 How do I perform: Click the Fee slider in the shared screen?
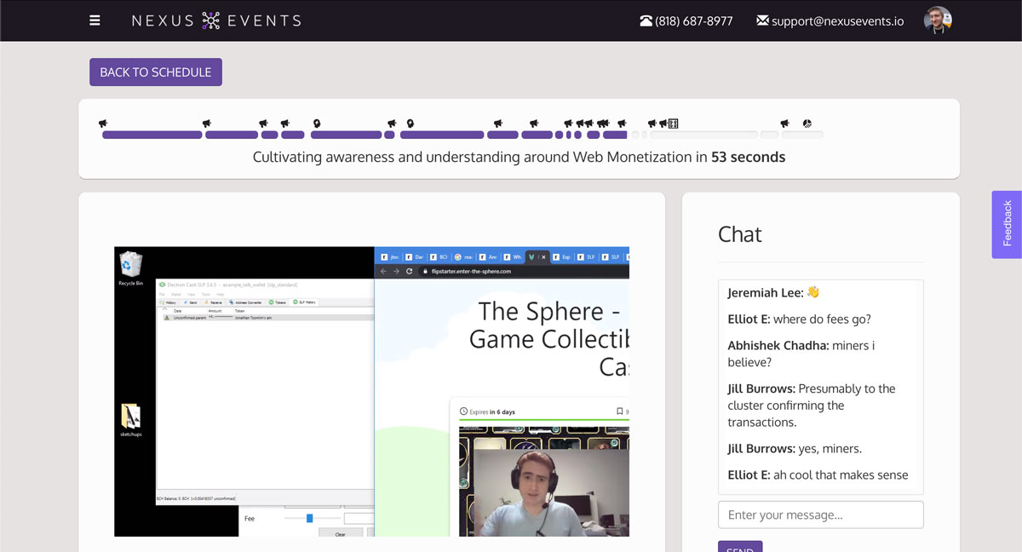point(309,518)
